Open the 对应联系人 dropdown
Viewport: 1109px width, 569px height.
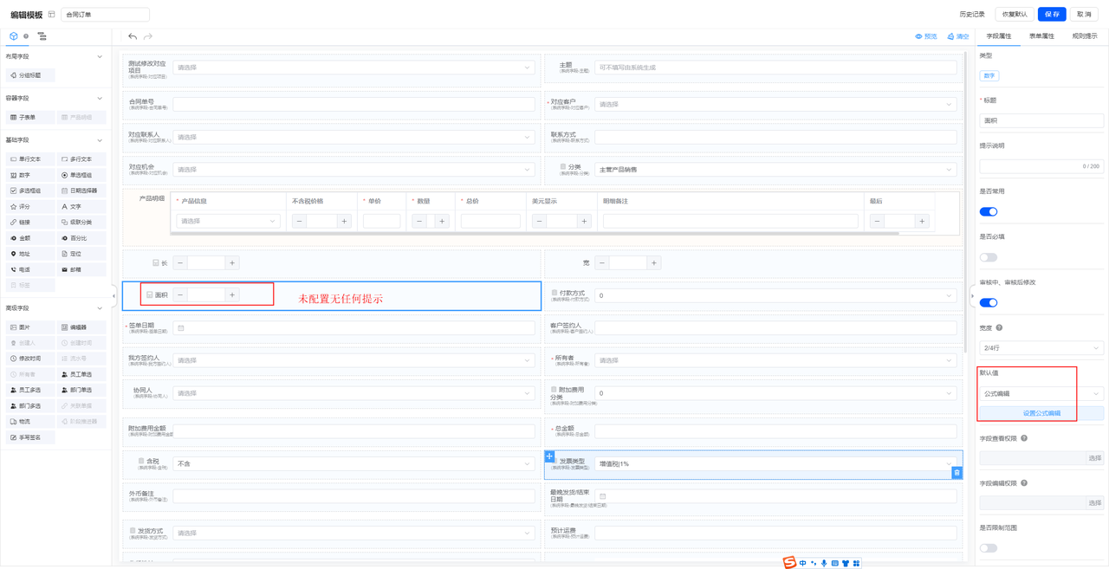[x=353, y=137]
